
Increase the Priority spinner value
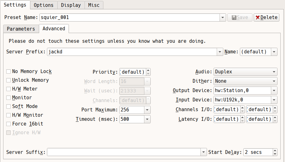[x=148, y=70]
